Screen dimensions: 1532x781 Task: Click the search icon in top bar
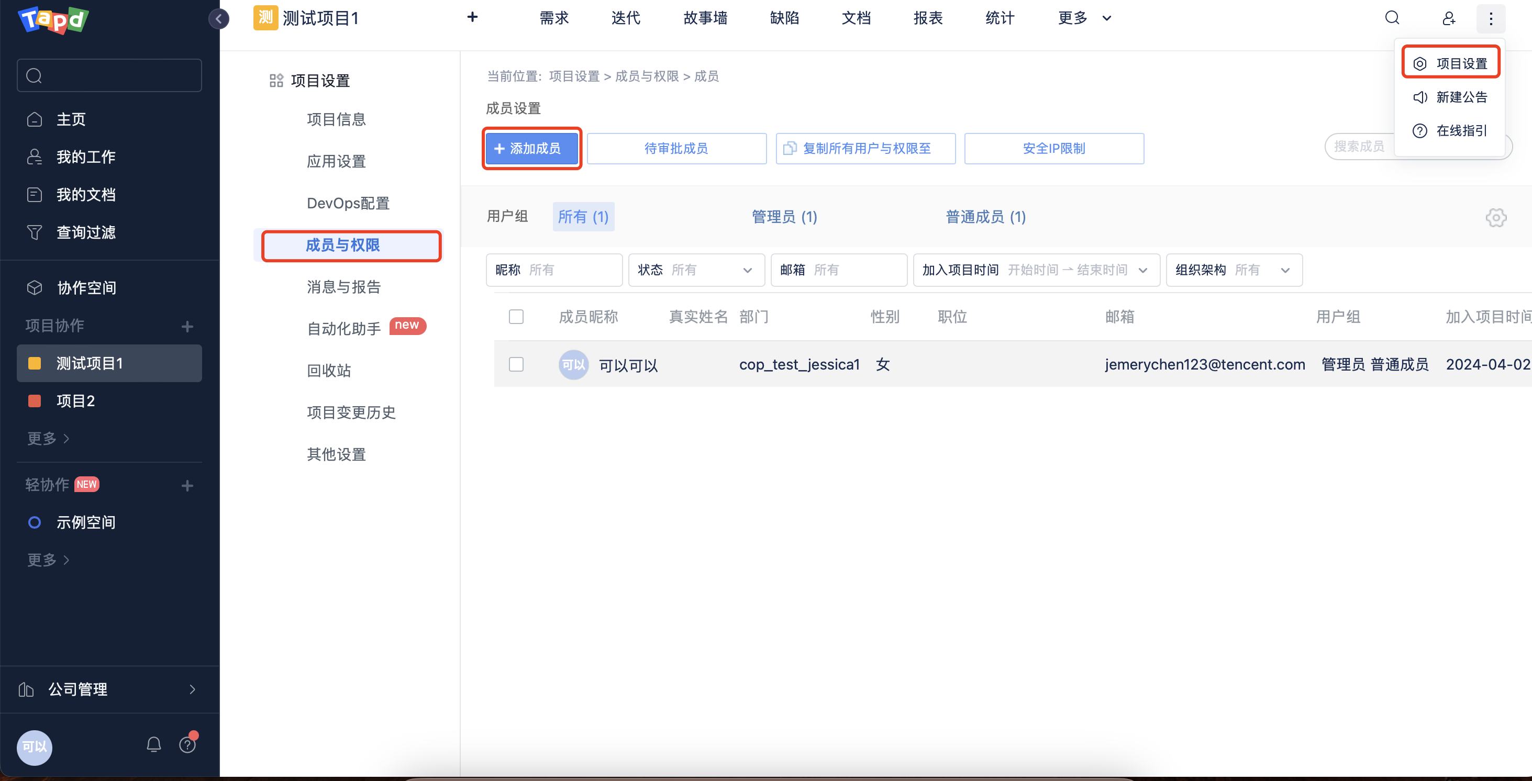coord(1392,18)
